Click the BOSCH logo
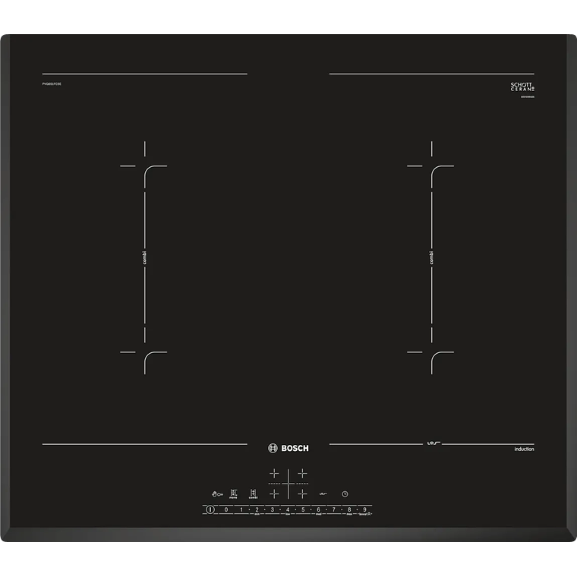This screenshot has height=577, width=577. pos(288,448)
